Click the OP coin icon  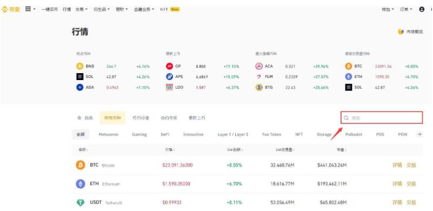click(169, 67)
